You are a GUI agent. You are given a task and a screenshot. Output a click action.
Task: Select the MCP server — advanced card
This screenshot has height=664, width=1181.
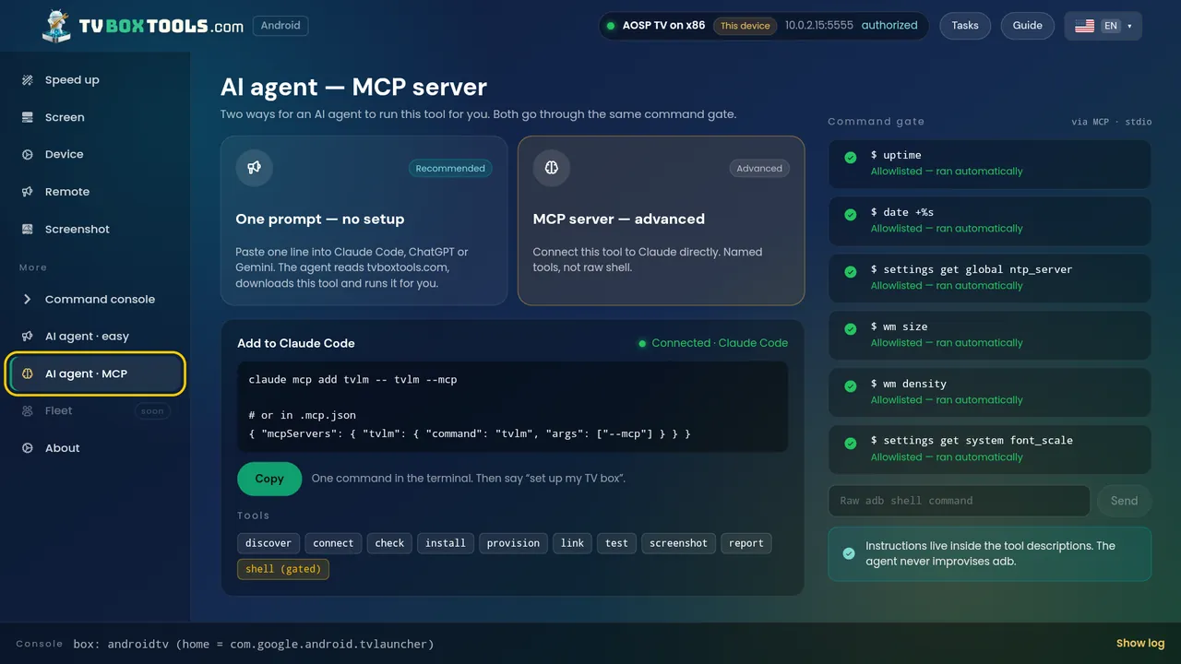point(661,220)
